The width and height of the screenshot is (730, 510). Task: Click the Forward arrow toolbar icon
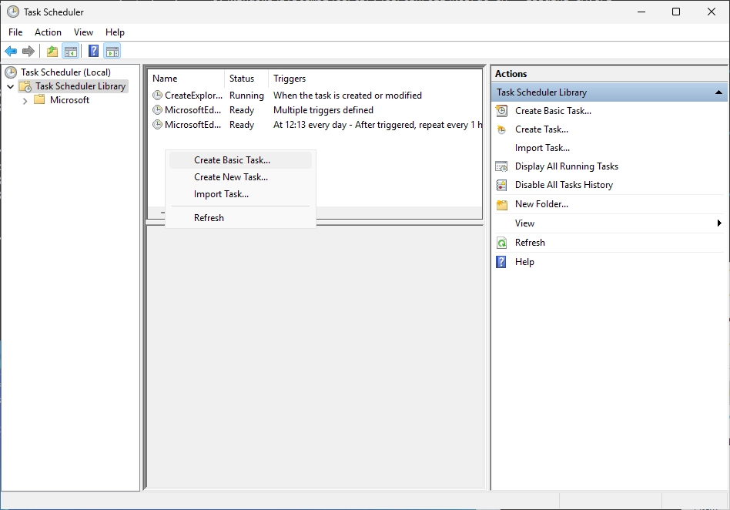[28, 52]
